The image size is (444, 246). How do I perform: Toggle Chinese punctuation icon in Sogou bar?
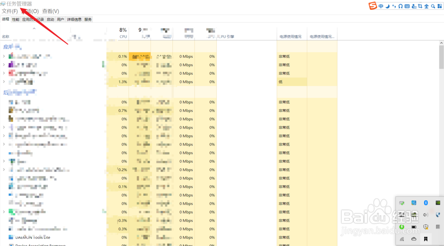point(394,6)
